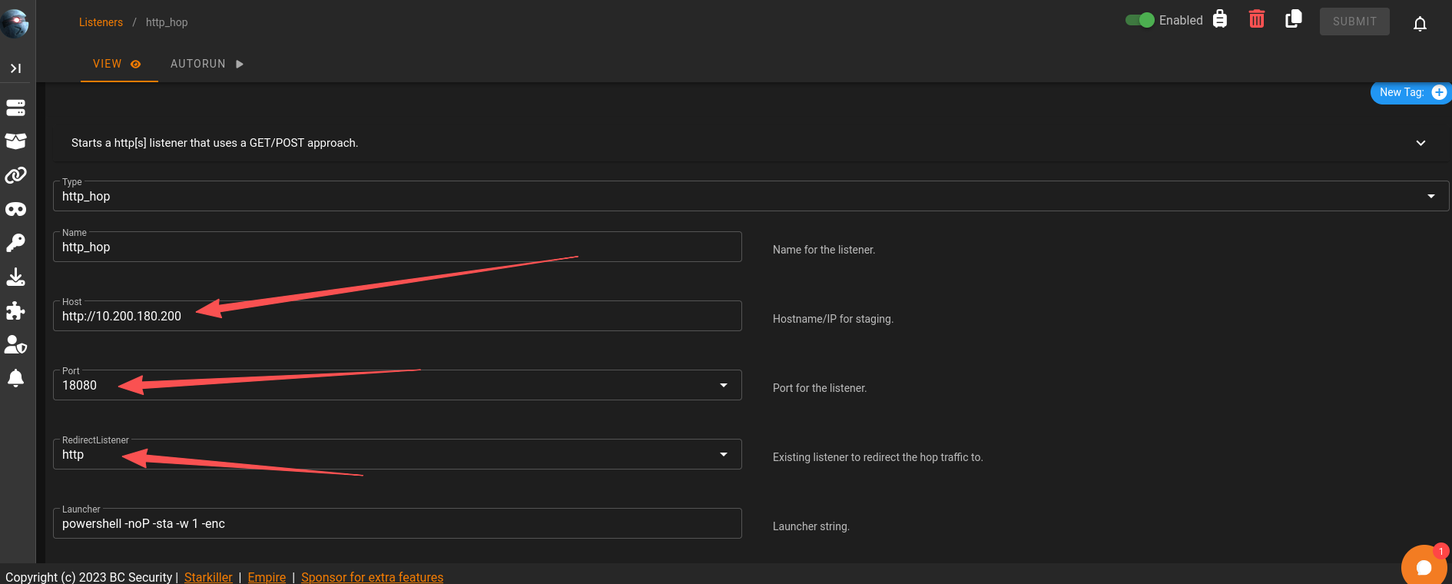This screenshot has height=584, width=1452.
Task: Open the RedirectListener dropdown
Action: 723,454
